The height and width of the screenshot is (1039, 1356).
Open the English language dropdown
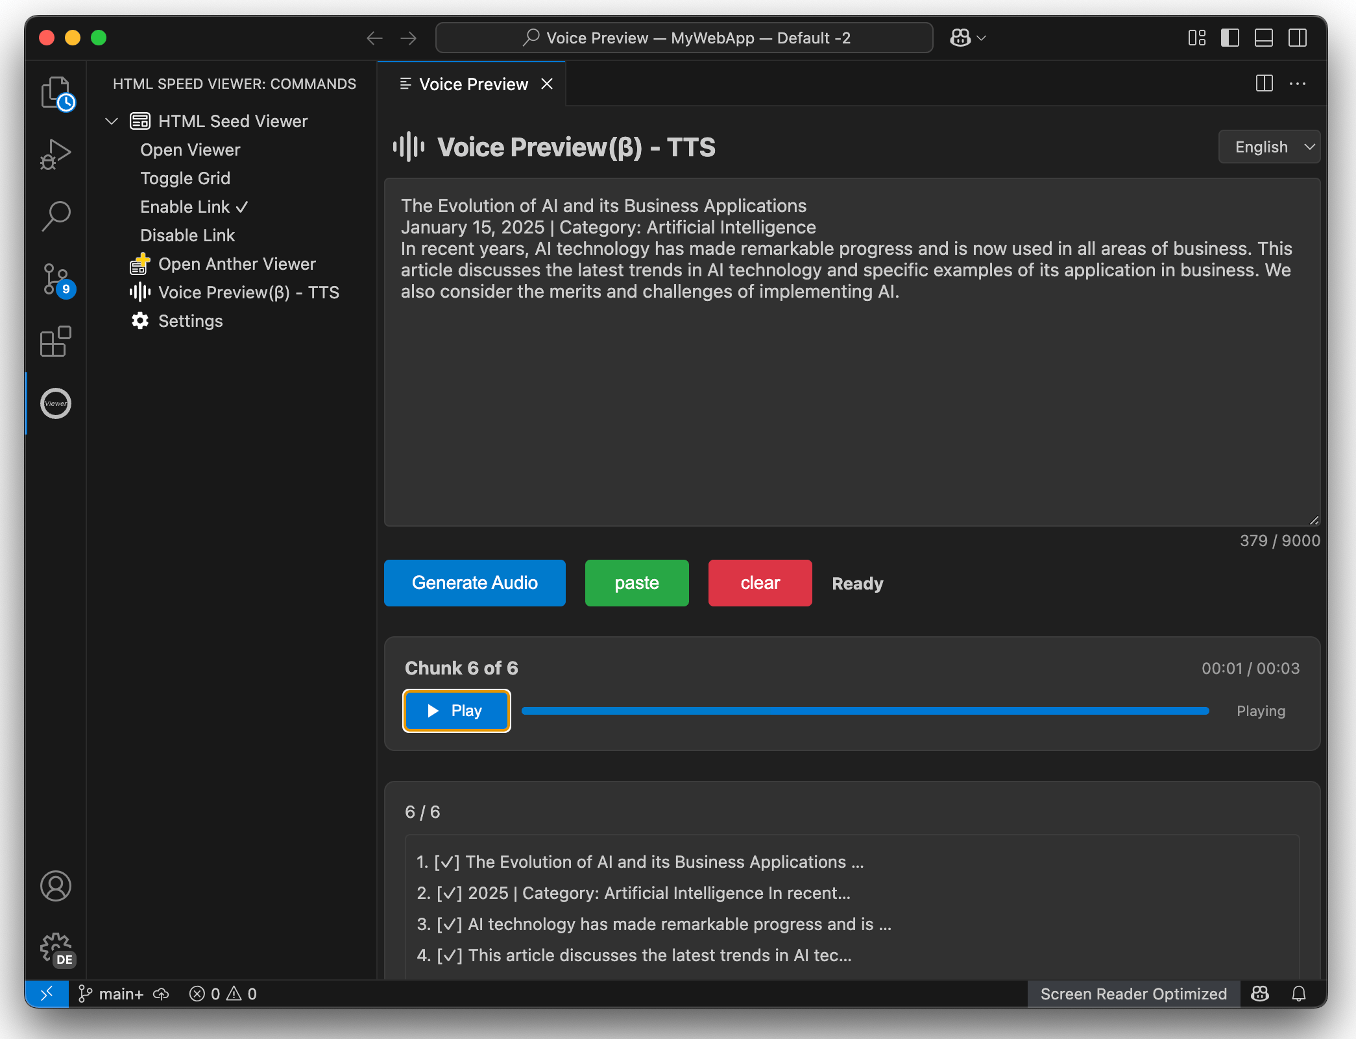1269,147
